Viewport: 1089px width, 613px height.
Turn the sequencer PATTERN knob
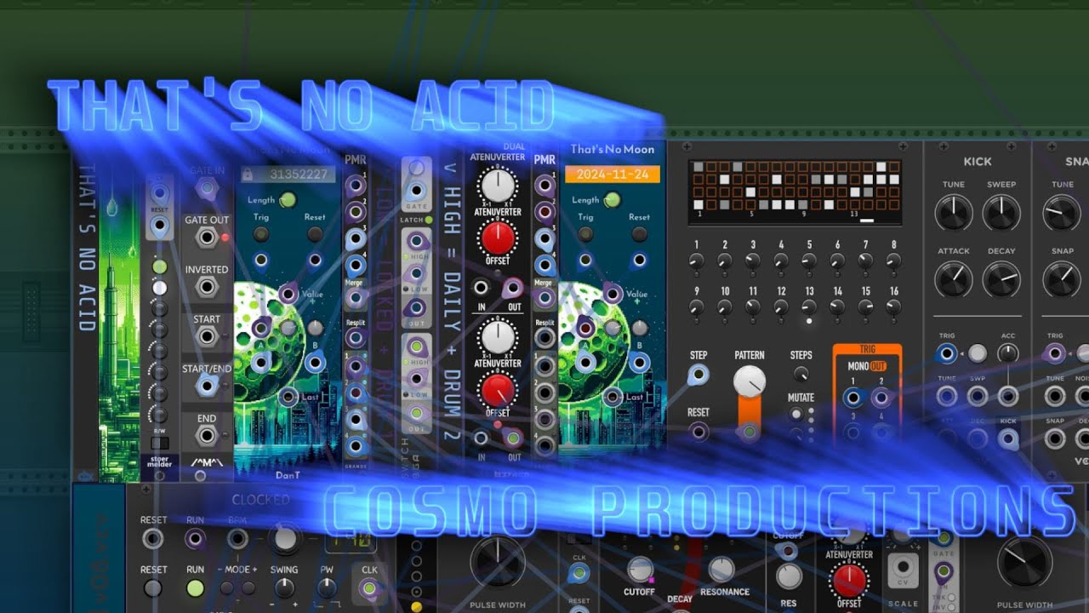pos(750,382)
